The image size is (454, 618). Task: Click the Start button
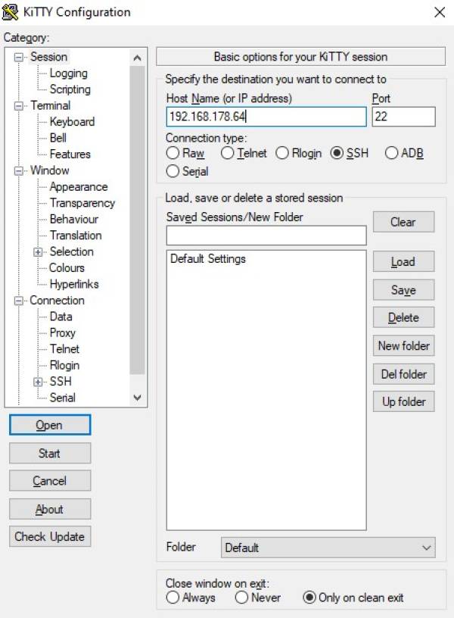(x=50, y=453)
